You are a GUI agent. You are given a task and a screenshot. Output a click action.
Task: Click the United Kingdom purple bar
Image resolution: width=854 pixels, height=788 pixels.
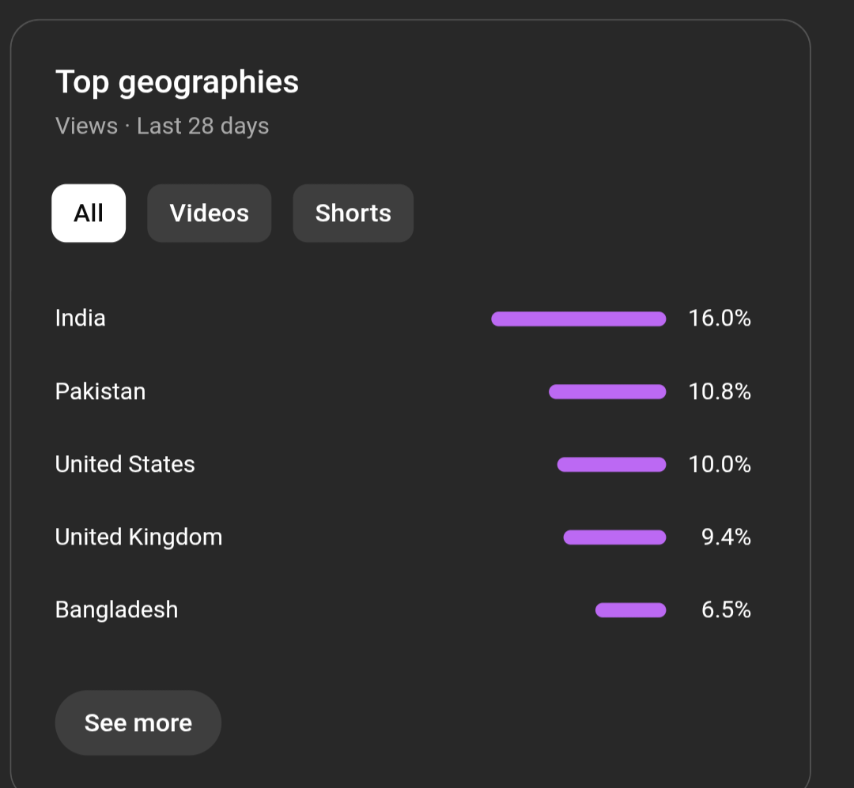(x=614, y=537)
